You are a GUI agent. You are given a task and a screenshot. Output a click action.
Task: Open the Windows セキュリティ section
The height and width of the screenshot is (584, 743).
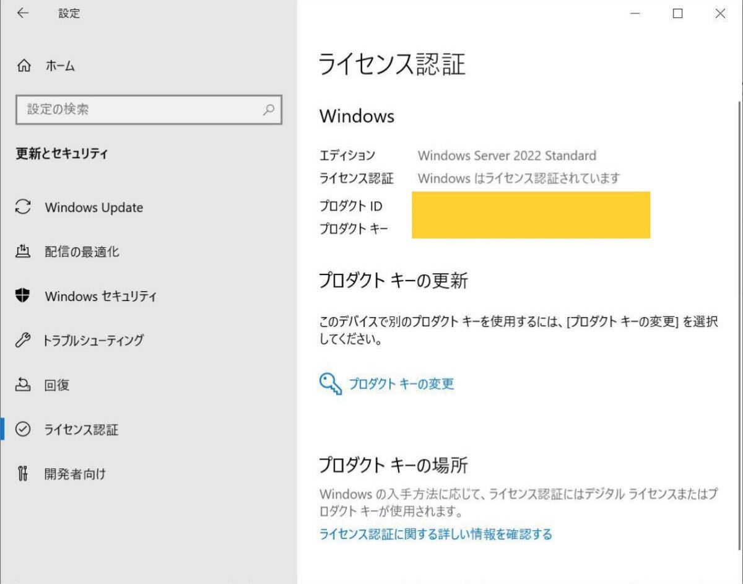(100, 296)
